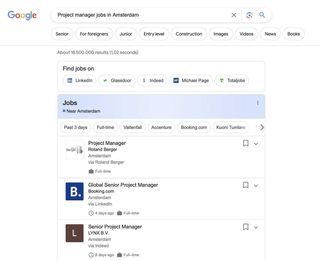Click the Near Amsterdam location label
Viewport: 320px width, 261px height.
(x=83, y=111)
